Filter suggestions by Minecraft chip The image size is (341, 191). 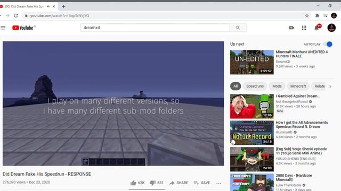[x=298, y=86]
